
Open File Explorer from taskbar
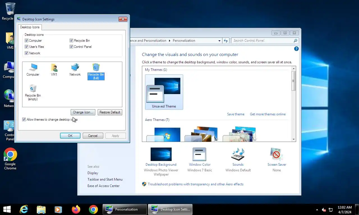[41, 209]
